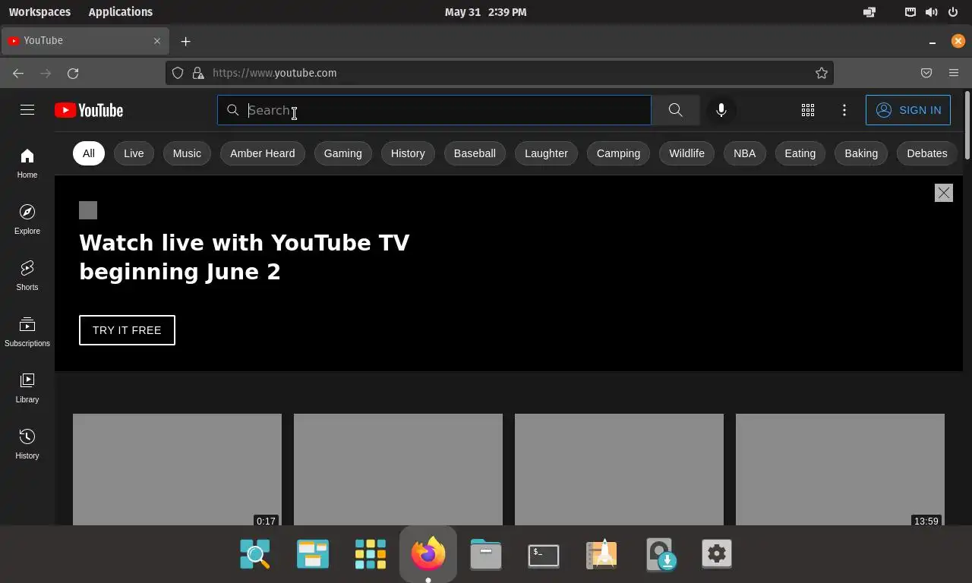The image size is (972, 583).
Task: Select the Baking filter chip
Action: (861, 153)
